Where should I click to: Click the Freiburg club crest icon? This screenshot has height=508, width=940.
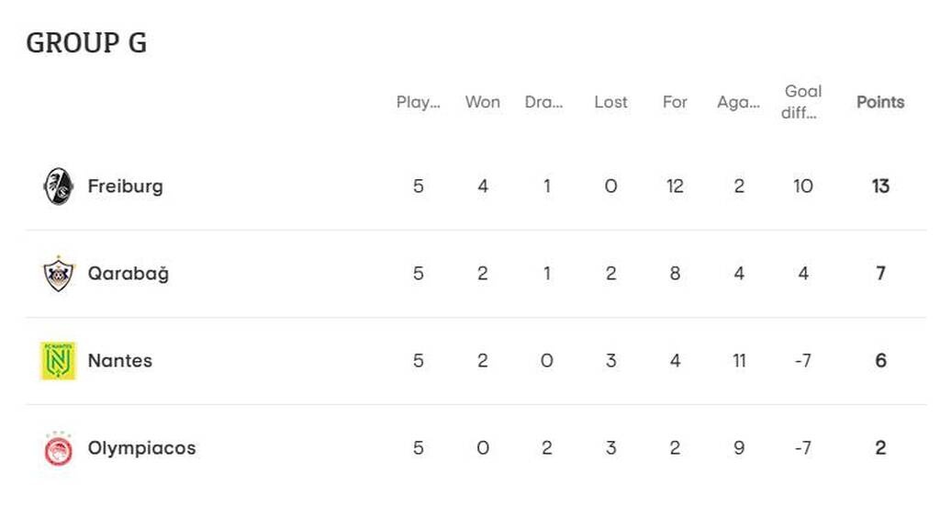tap(59, 186)
